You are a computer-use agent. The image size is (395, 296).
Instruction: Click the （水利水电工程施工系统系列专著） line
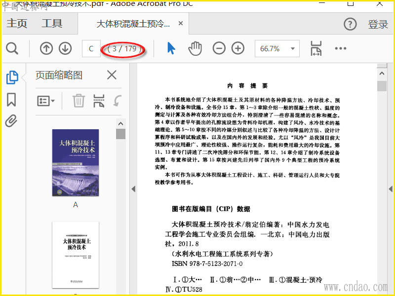222,254
